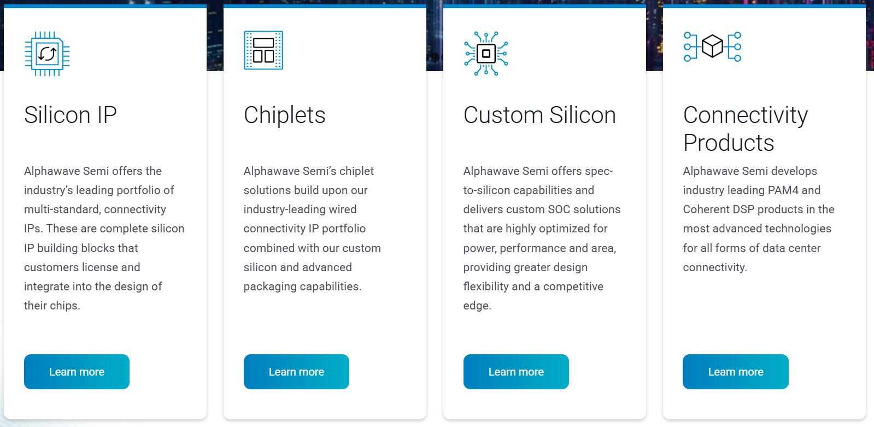Click the PAM4 and Coherent DSP description text
874x427 pixels.
(x=759, y=219)
